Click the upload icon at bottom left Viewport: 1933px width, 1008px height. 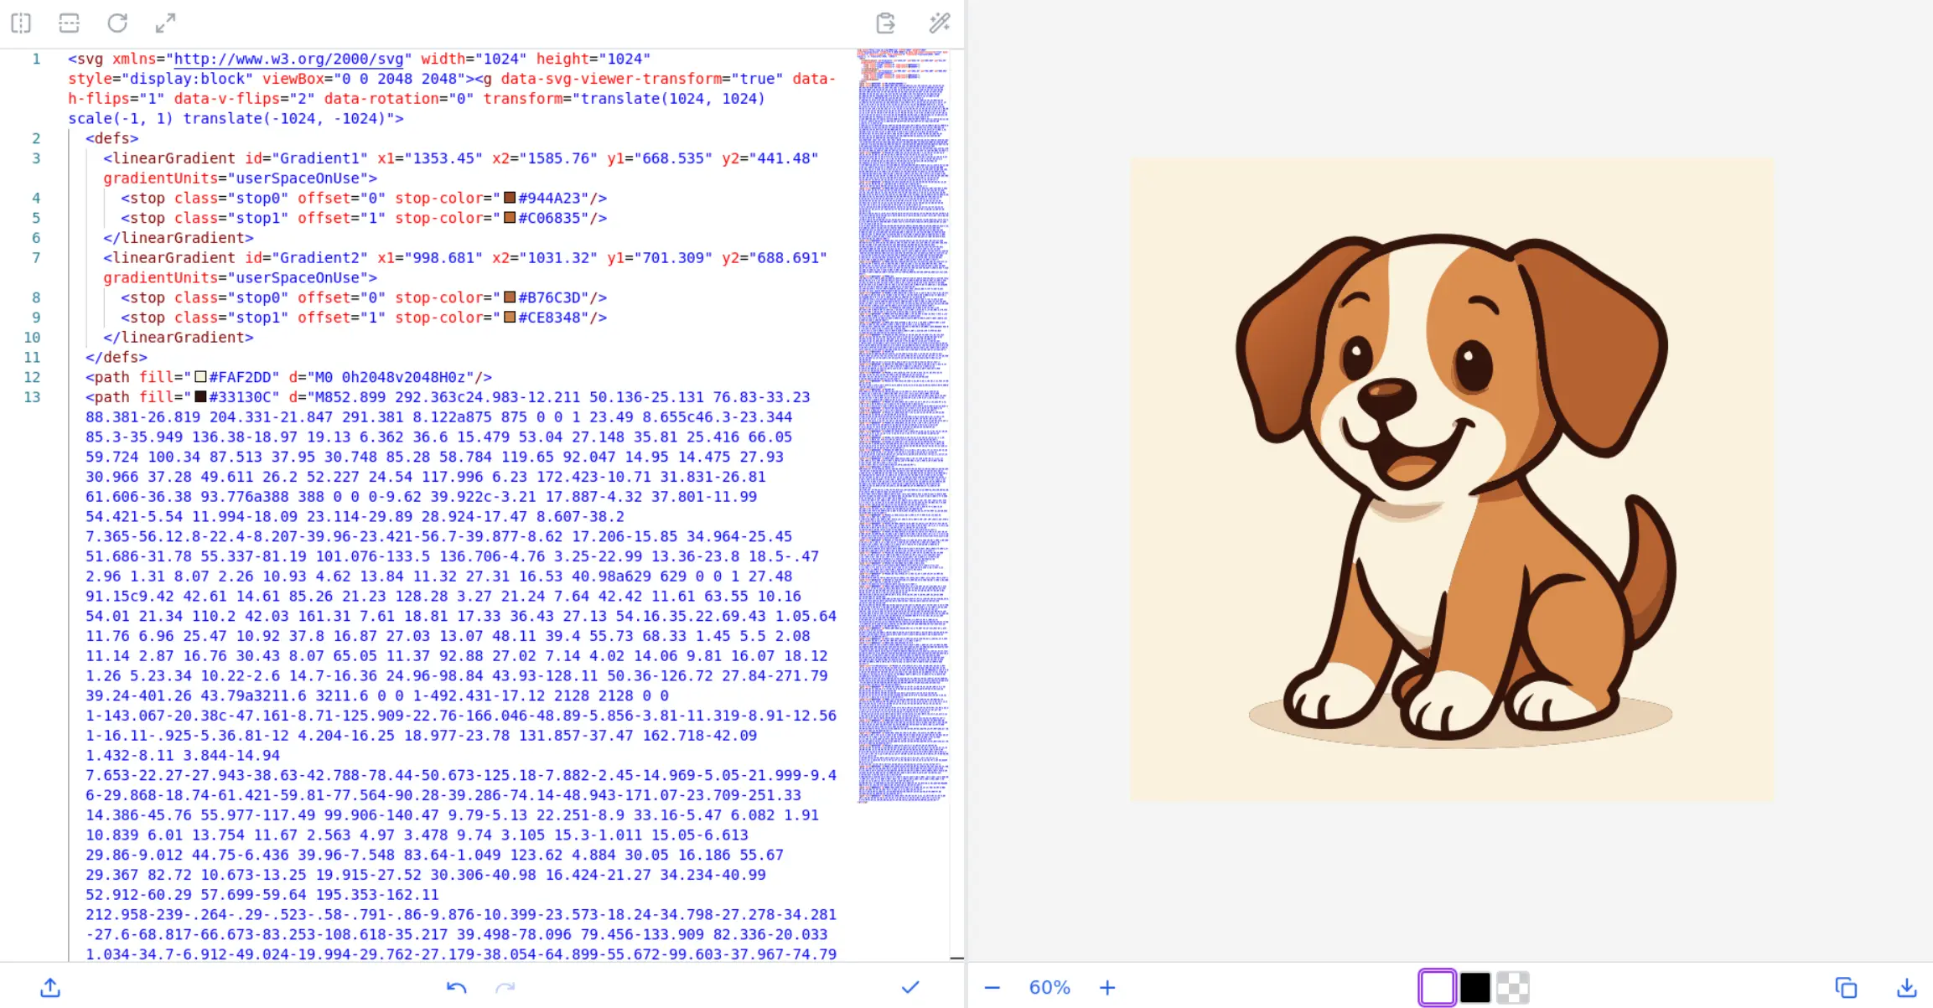point(50,987)
